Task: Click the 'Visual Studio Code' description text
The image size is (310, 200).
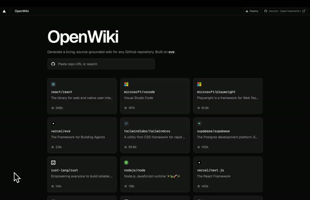Action: tap(139, 98)
